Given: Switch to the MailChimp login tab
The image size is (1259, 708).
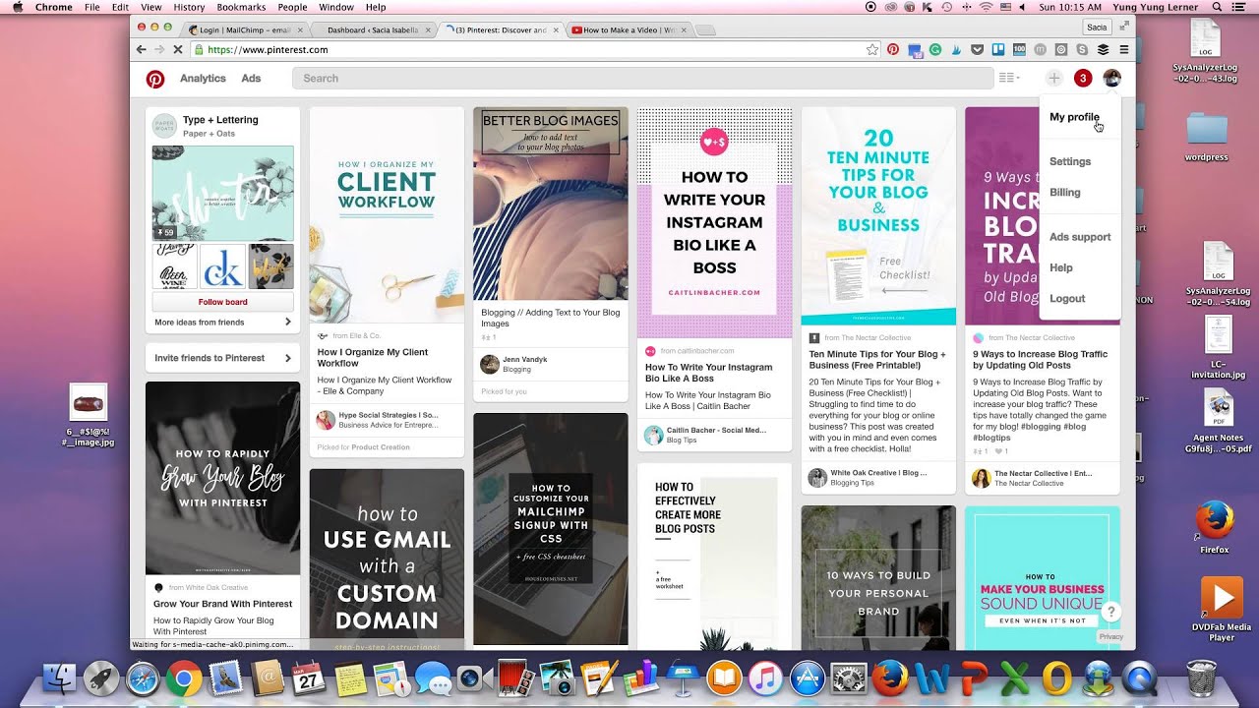Looking at the screenshot, I should (x=246, y=29).
